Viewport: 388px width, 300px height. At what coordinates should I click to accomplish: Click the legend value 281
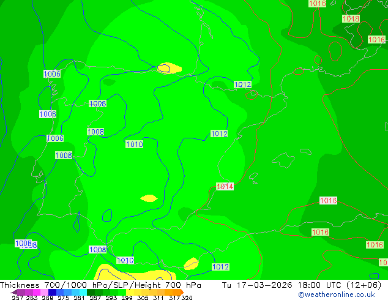79,298
